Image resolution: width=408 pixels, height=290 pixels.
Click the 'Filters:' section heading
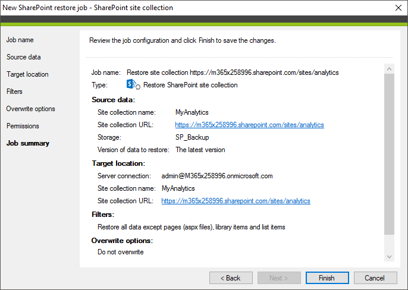pos(103,215)
